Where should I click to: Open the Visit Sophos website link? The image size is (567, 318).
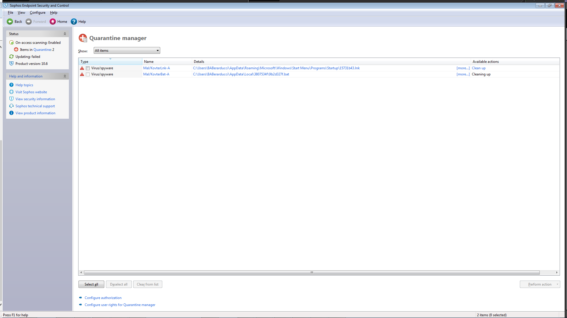pos(31,92)
